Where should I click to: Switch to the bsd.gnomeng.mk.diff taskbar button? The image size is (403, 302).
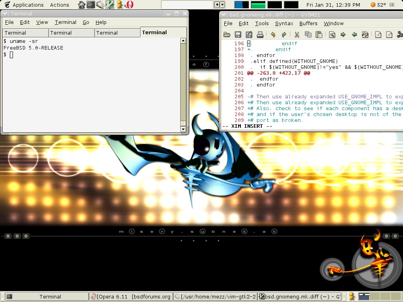pyautogui.click(x=299, y=296)
